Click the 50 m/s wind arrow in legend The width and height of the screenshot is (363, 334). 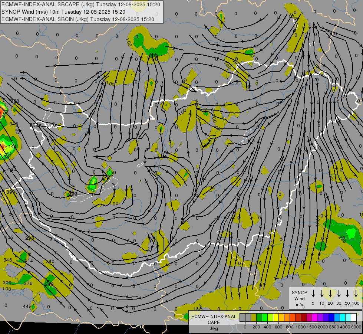pyautogui.click(x=347, y=294)
